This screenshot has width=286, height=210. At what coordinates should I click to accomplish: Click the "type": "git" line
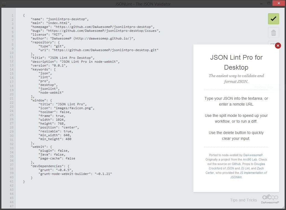[52, 46]
